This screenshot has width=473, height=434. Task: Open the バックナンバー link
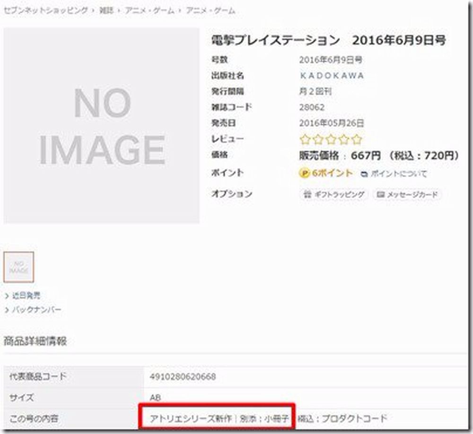35,310
